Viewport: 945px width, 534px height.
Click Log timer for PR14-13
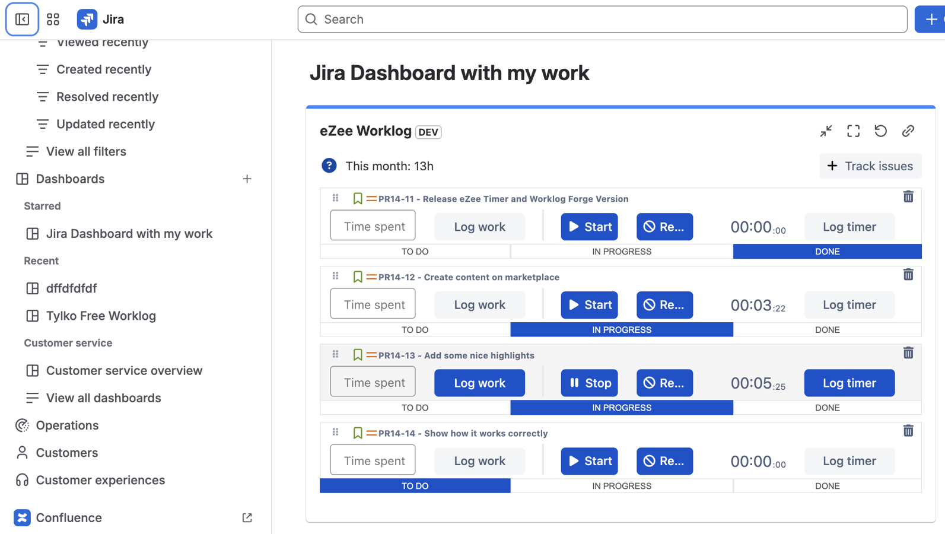[849, 383]
